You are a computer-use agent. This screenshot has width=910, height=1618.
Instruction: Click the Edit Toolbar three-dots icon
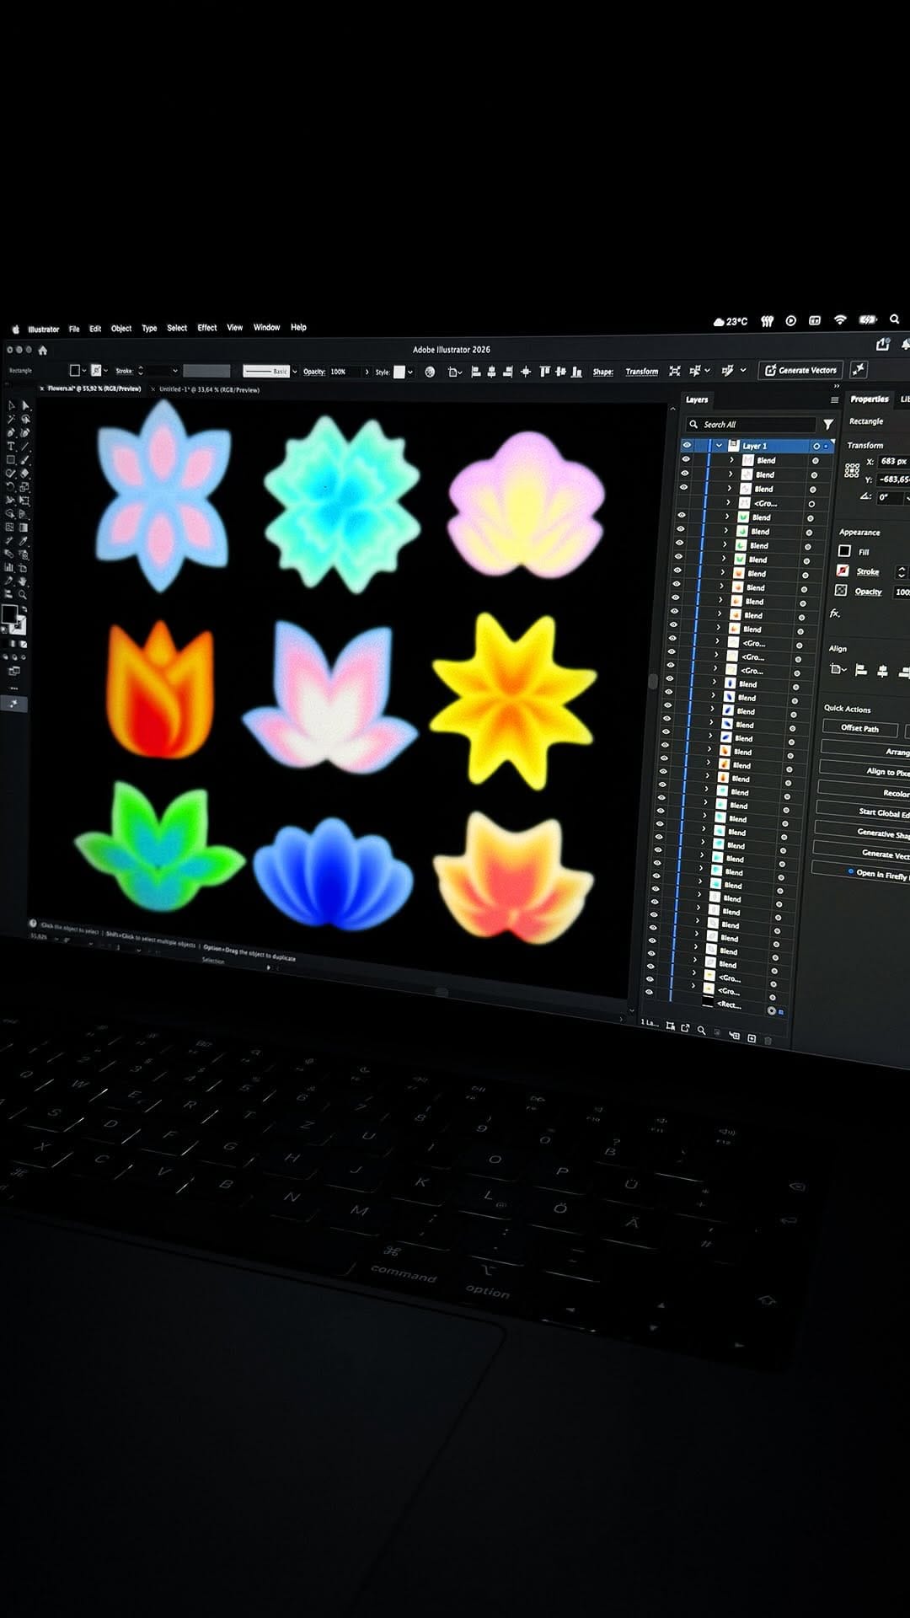[x=14, y=688]
